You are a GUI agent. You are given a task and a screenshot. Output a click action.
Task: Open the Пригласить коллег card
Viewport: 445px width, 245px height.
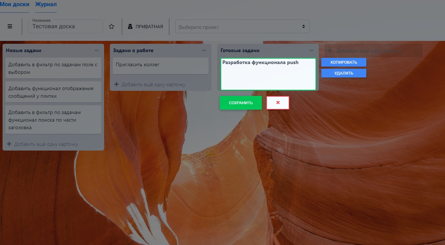(161, 66)
